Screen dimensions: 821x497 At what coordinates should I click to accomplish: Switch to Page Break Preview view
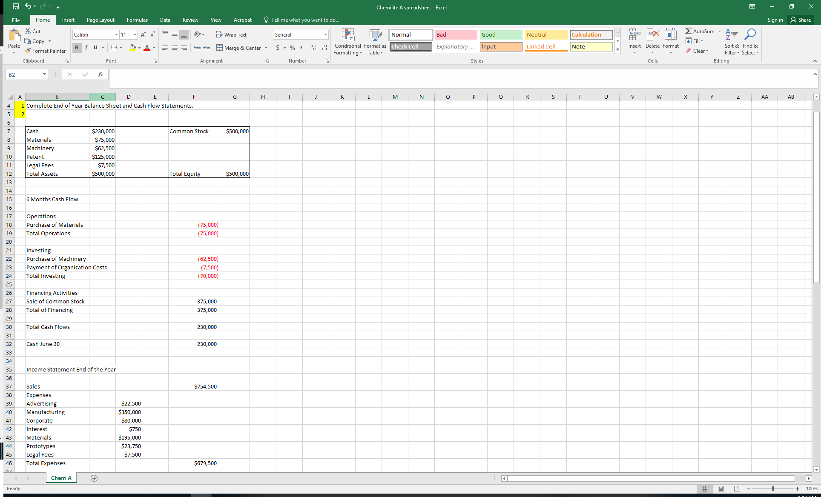[x=737, y=488]
